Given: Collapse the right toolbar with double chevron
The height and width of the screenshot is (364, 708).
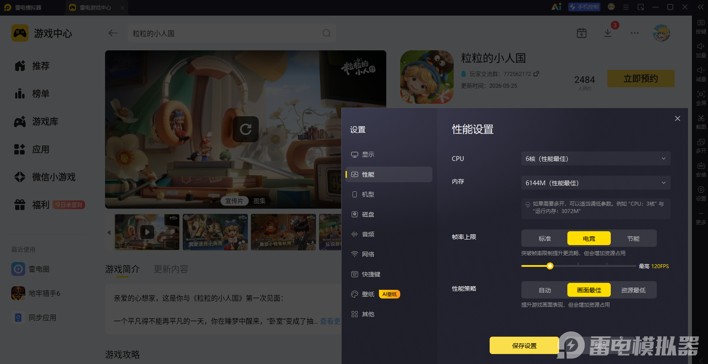Looking at the screenshot, I should click(701, 7).
